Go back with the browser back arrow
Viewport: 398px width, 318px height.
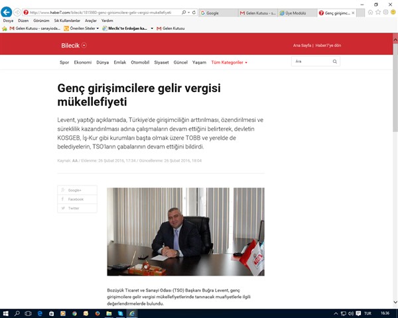coord(7,12)
